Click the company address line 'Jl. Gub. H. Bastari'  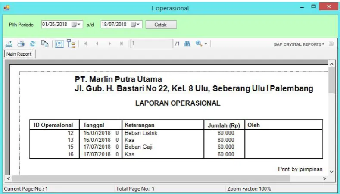pos(194,88)
